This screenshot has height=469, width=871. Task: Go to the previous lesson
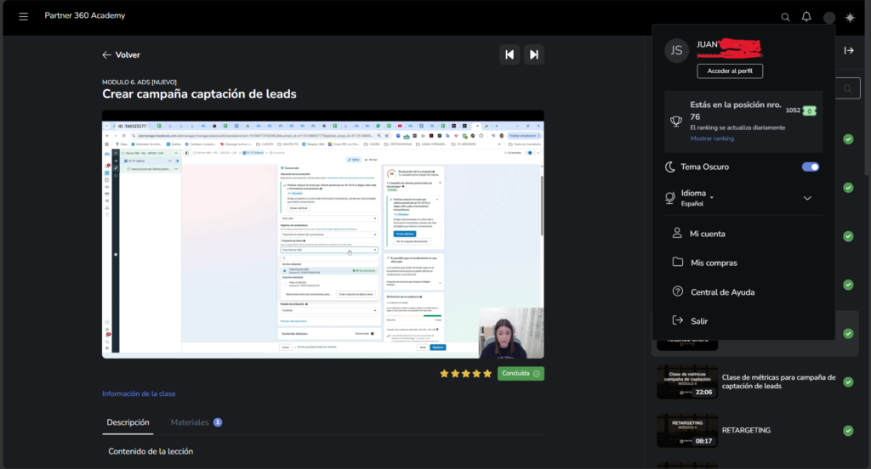click(510, 54)
